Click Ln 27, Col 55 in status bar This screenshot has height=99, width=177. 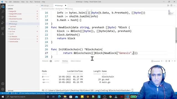click(x=134, y=93)
